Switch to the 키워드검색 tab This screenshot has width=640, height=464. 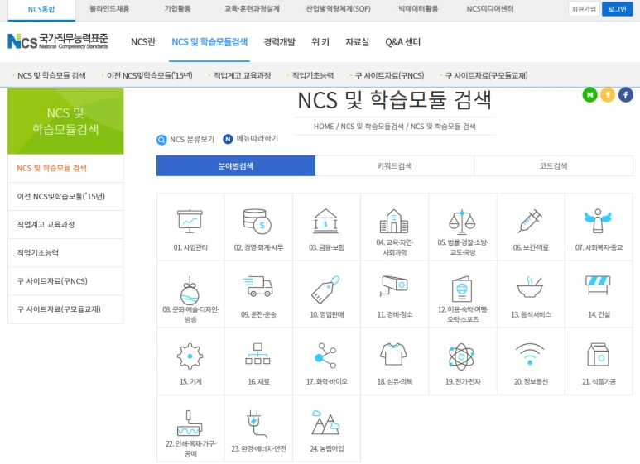tap(395, 166)
